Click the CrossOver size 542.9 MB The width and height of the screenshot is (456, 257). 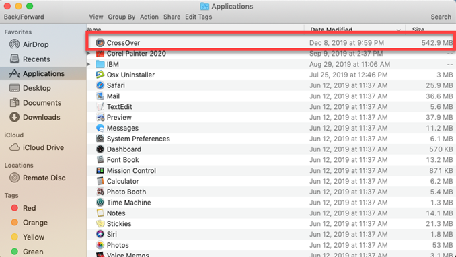[x=437, y=43]
